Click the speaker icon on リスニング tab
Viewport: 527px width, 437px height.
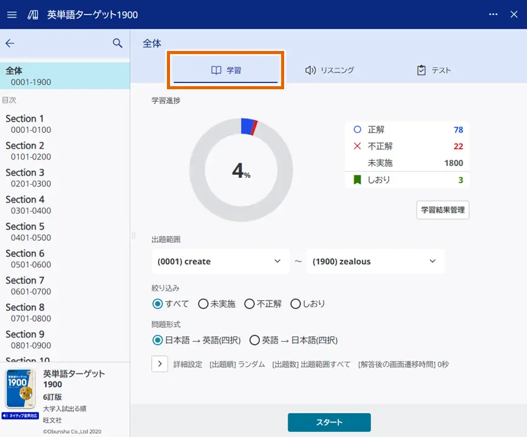(310, 70)
